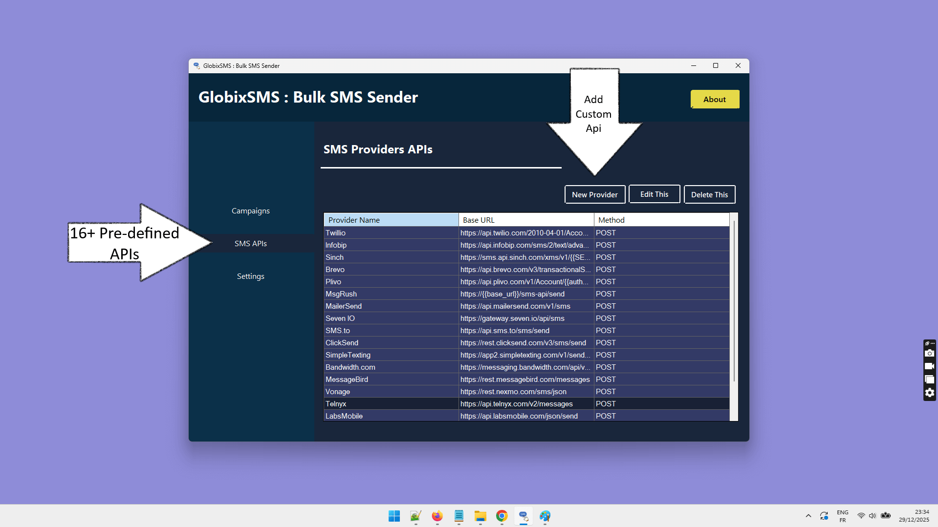Click the New Provider button
Image resolution: width=938 pixels, height=527 pixels.
[x=594, y=194]
